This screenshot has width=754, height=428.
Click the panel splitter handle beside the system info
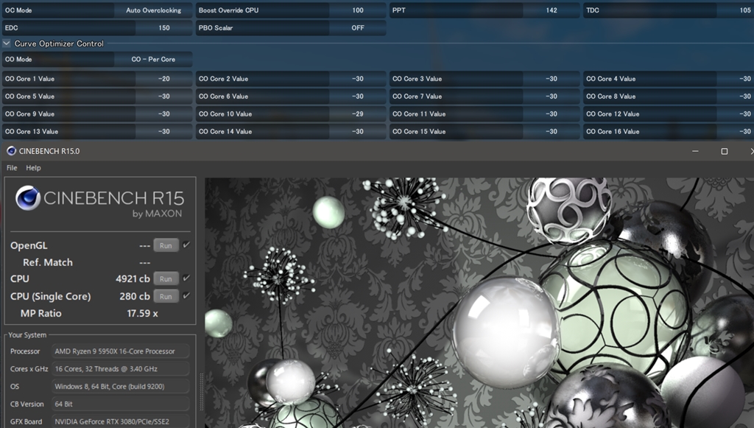click(200, 390)
